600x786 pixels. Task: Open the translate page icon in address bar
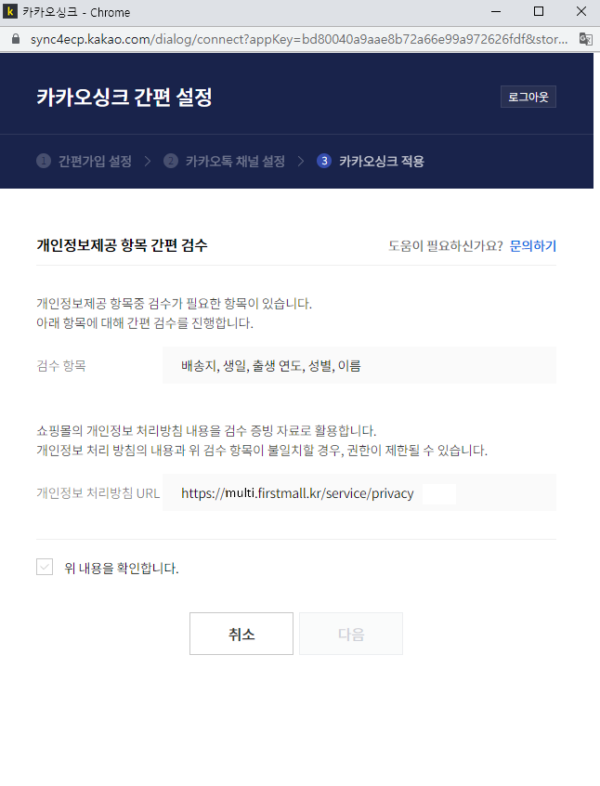pos(585,39)
